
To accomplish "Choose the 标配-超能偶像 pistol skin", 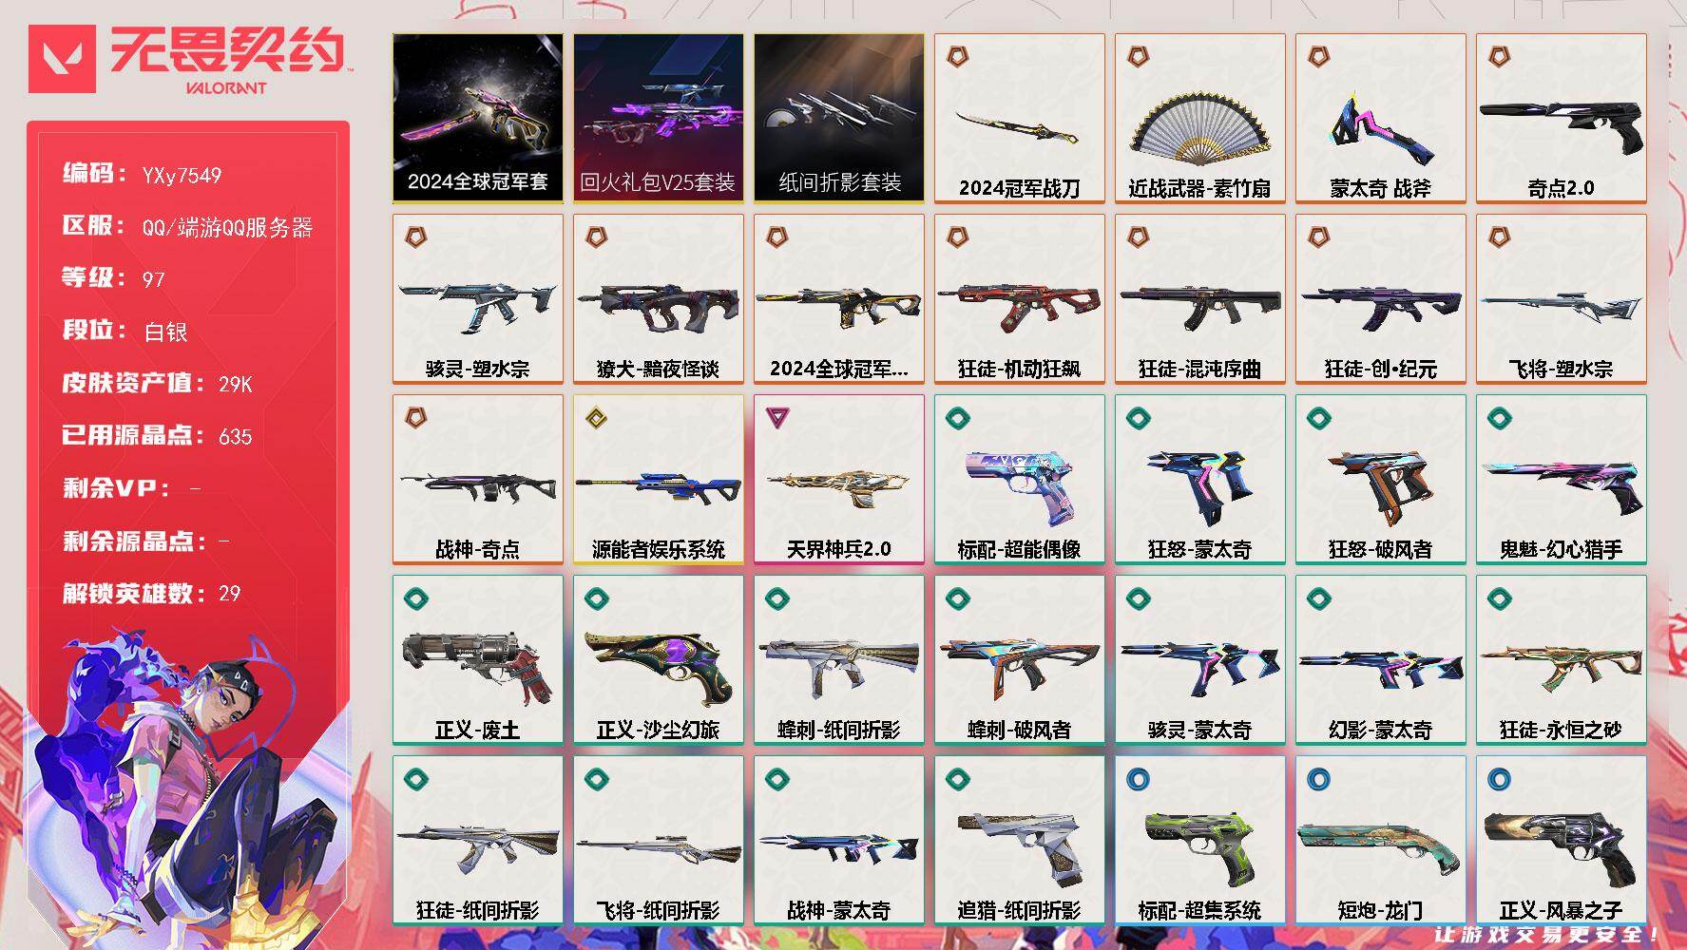I will point(1020,480).
